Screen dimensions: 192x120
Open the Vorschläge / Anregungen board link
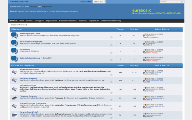pos(31,41)
